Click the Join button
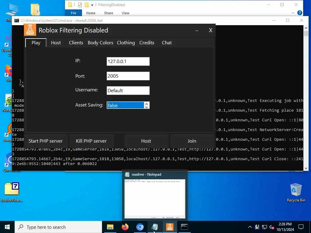Screen dimensions: 311x233 coord(192,141)
